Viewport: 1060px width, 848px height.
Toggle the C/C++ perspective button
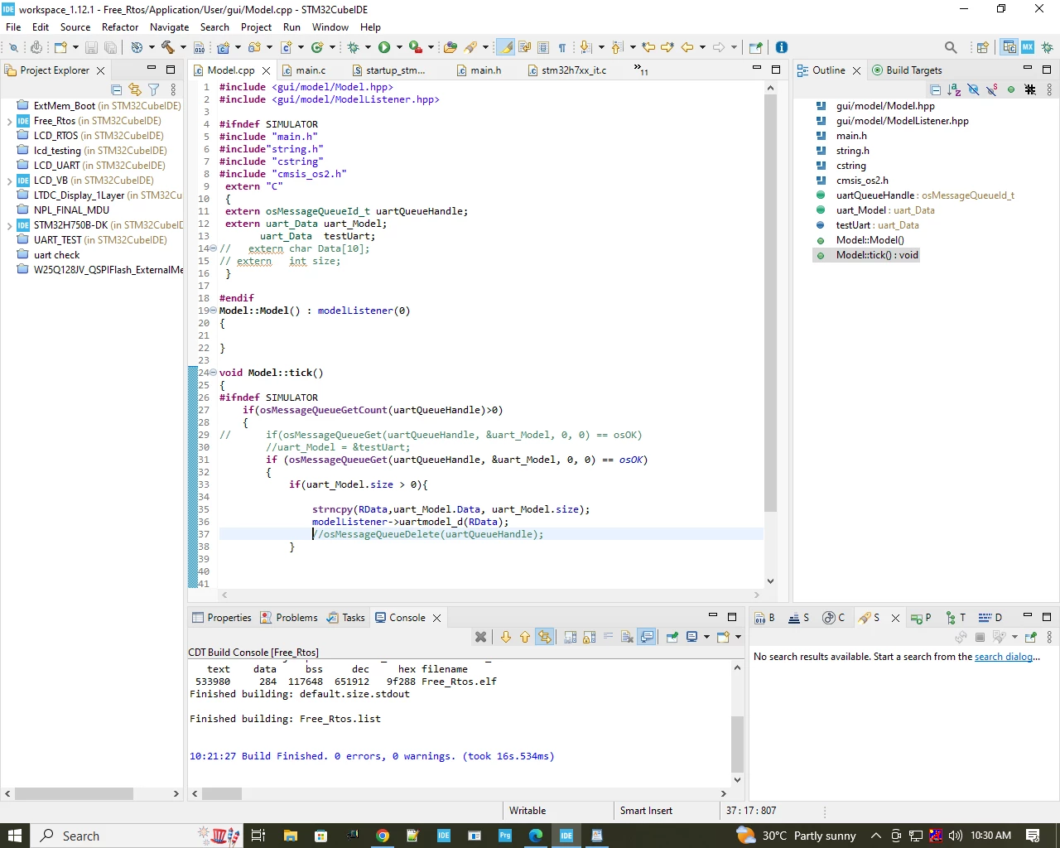[x=1009, y=47]
